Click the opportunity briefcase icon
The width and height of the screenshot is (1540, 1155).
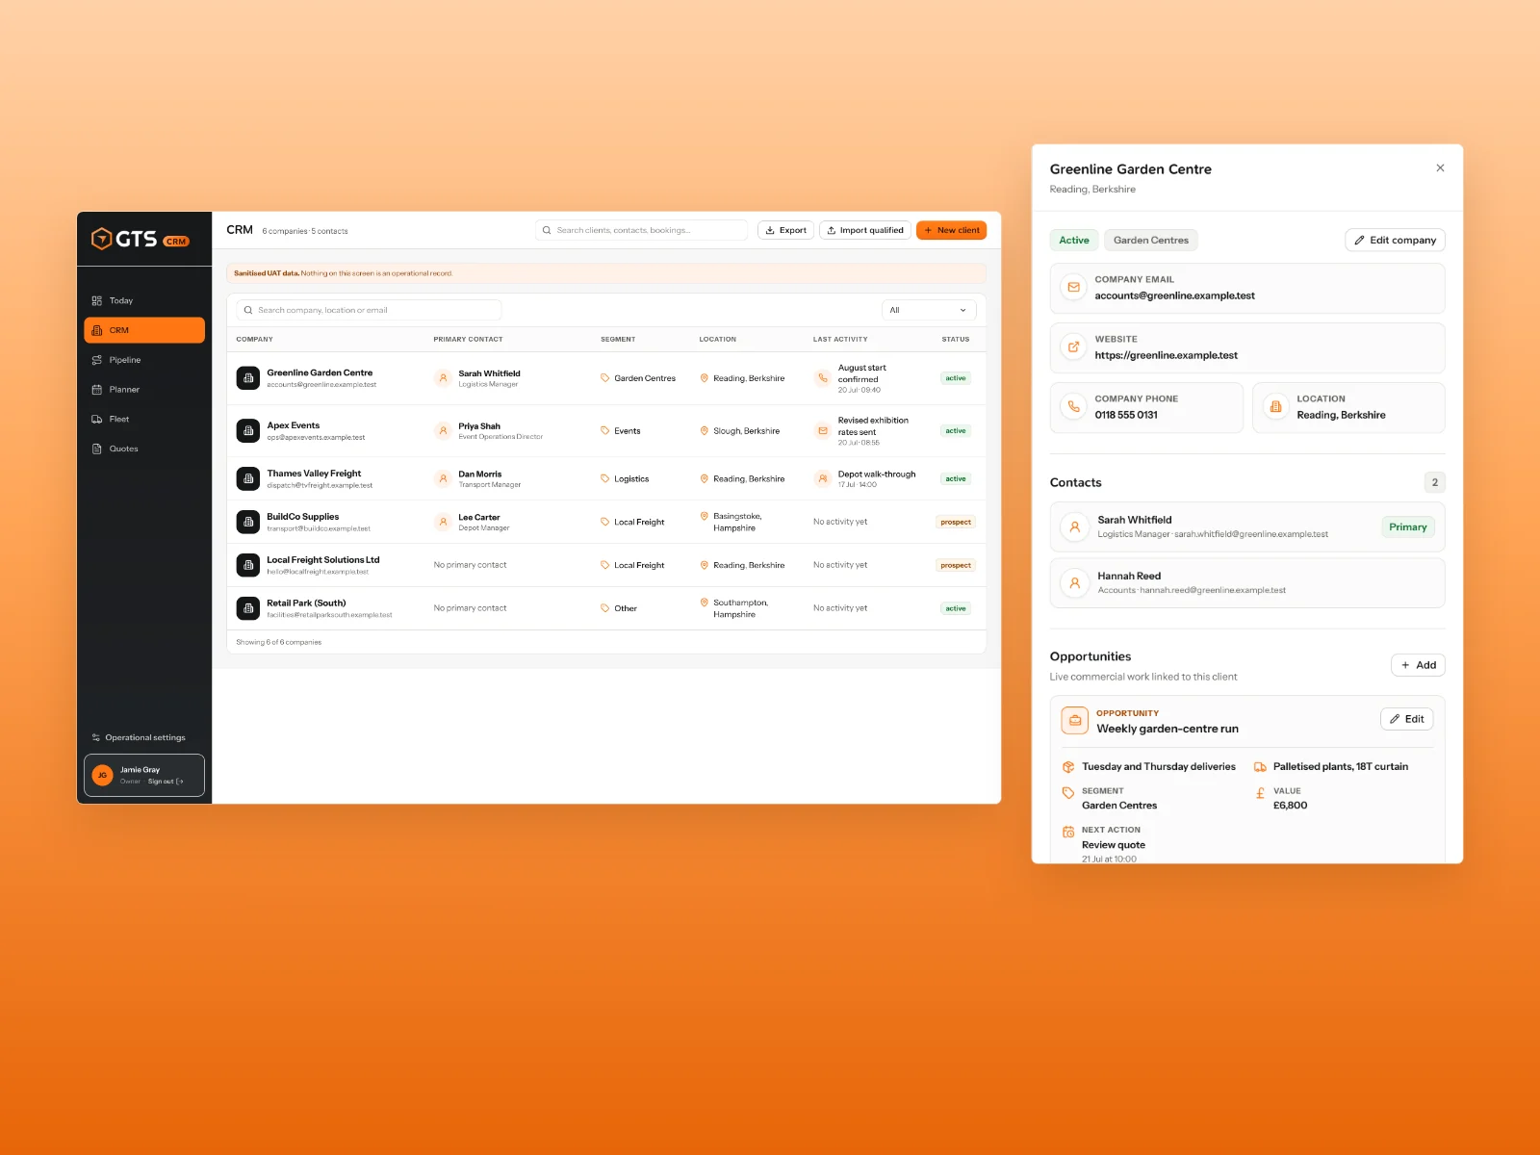tap(1074, 720)
